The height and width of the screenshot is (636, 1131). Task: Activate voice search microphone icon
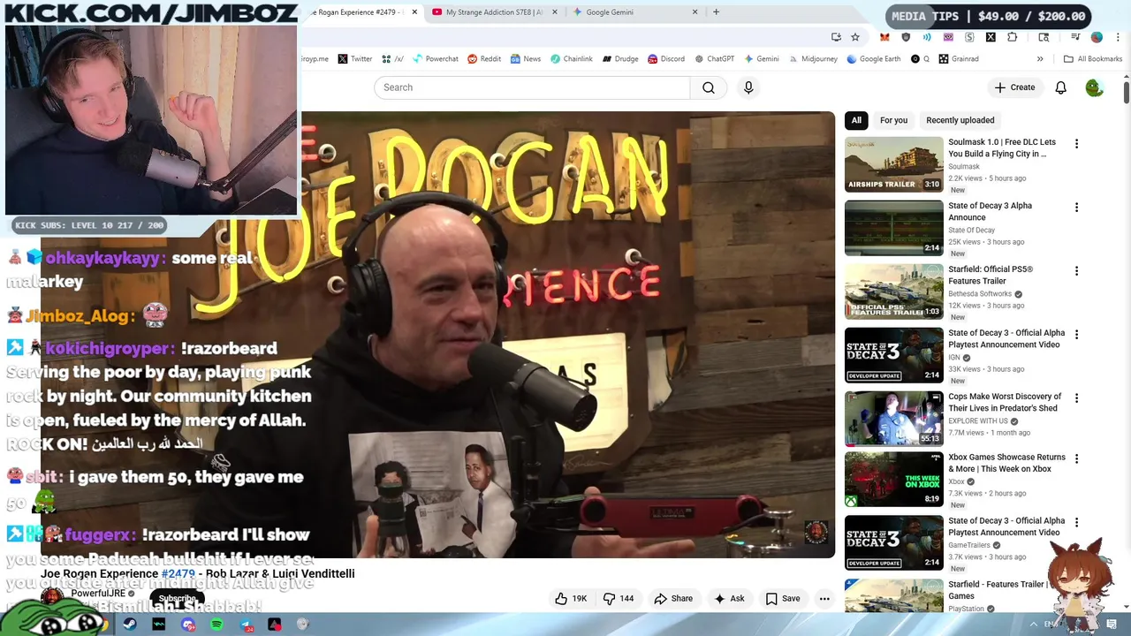click(x=748, y=87)
